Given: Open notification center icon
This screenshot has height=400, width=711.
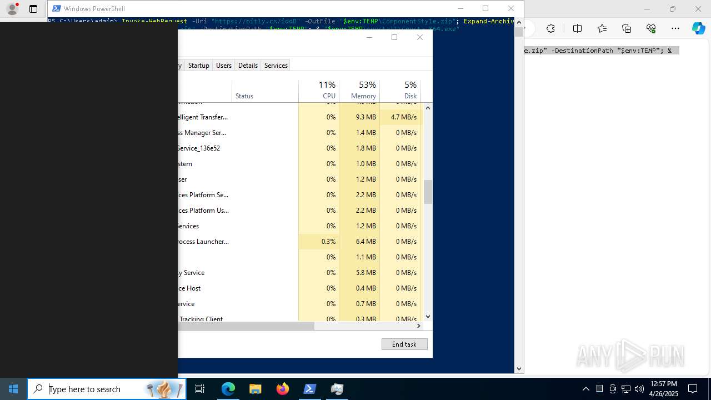Looking at the screenshot, I should point(693,389).
